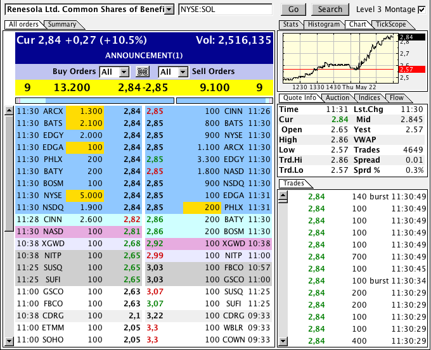This screenshot has height=350, width=431.
Task: Click the 400 share trade at 11:30:29
Action: 357,341
